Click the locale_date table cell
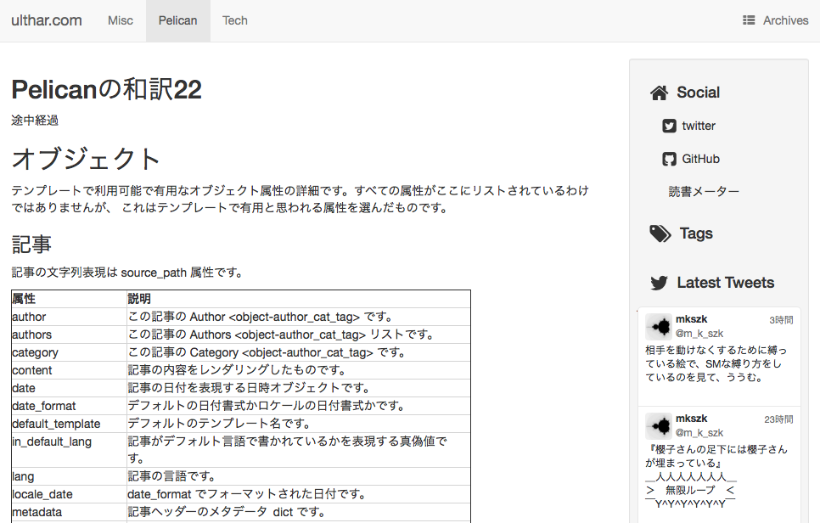Viewport: 820px width, 523px height. pyautogui.click(x=69, y=494)
